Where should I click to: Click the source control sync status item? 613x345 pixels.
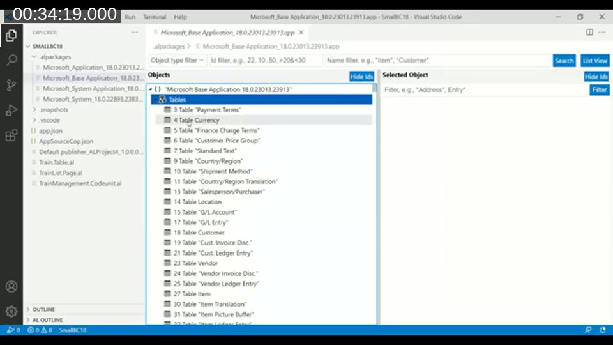click(13, 330)
